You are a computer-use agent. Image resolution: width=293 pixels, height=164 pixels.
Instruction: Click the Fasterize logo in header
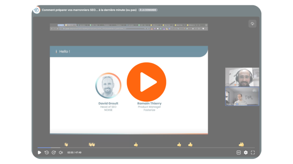tap(37, 10)
